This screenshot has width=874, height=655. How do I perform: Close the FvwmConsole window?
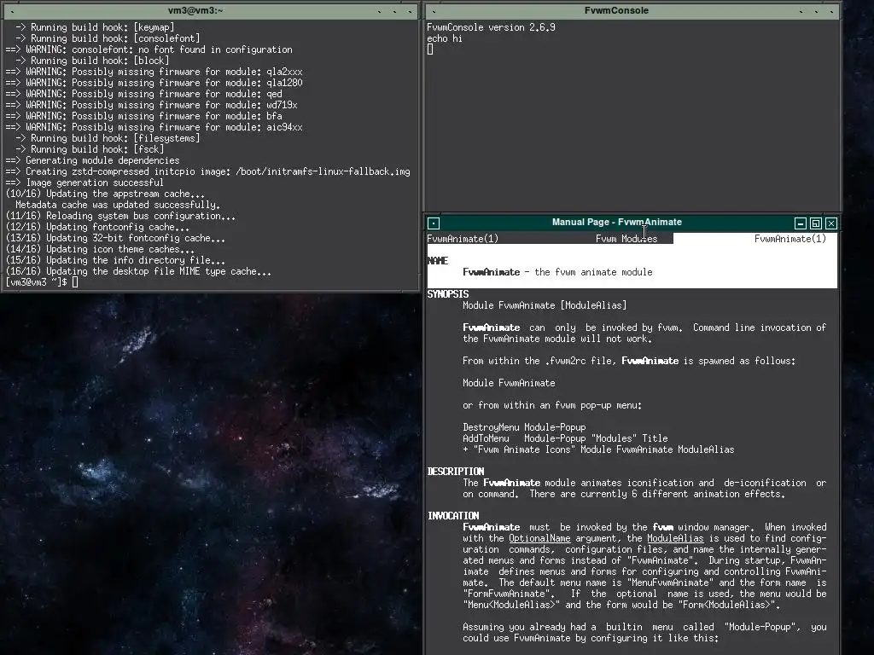(831, 10)
